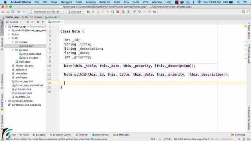
Task: Open AVD Manager icon in toolbar
Action: 124,12
